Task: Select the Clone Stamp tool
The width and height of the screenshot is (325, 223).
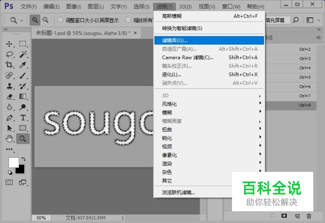Action: (x=9, y=86)
